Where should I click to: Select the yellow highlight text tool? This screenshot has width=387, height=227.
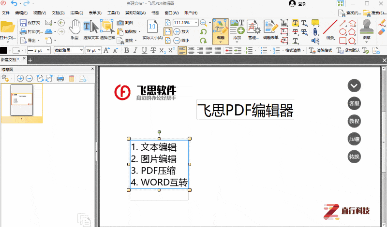pyautogui.click(x=295, y=23)
